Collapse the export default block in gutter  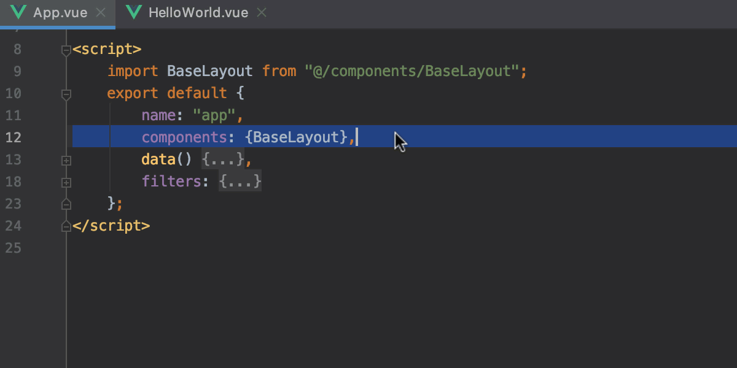pyautogui.click(x=66, y=95)
